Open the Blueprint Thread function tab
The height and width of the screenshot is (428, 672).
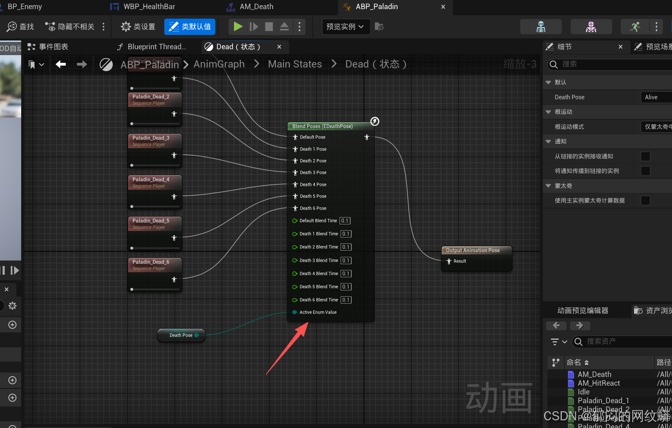tap(152, 47)
